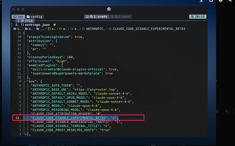
Task: Click the braces icon beside settings.json
Action: (22, 25)
